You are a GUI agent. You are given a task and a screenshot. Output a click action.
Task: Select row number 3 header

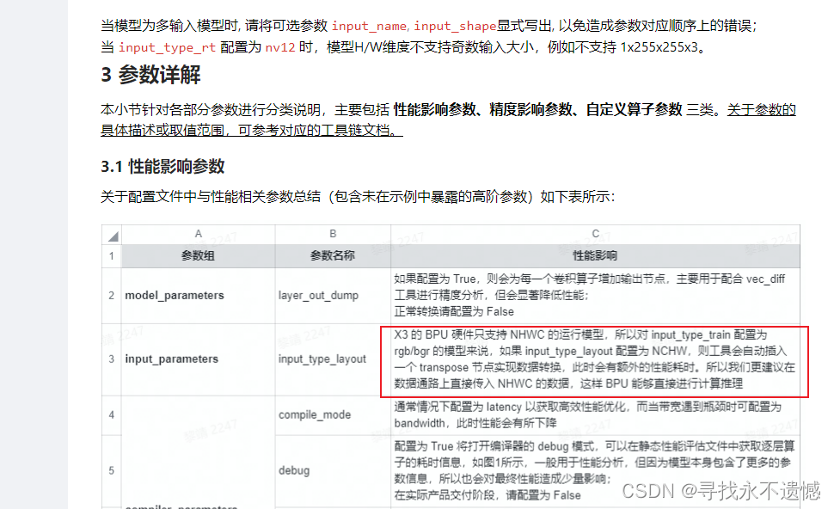(x=111, y=359)
